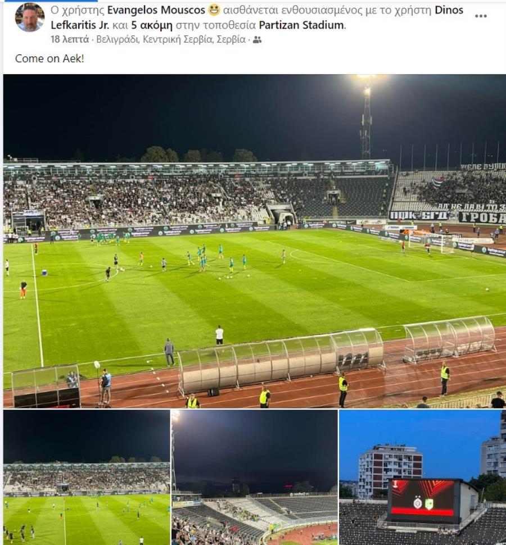Open Evangelos Mouscos profile name link
The image size is (506, 545).
[x=156, y=11]
